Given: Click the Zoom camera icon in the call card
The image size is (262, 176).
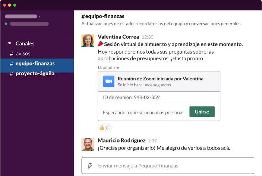Looking at the screenshot, I should [108, 81].
